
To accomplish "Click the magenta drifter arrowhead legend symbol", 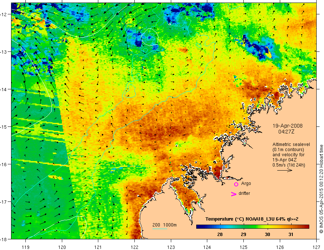I will [x=234, y=194].
